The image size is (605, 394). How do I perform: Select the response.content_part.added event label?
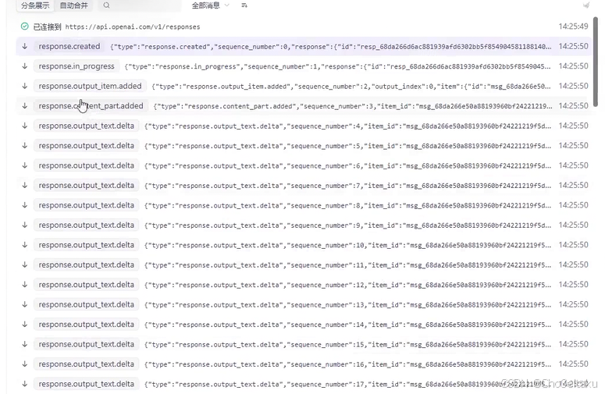[91, 105]
